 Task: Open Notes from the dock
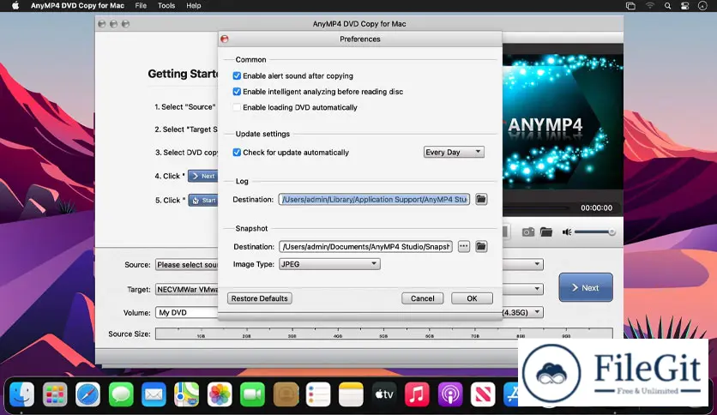[351, 394]
